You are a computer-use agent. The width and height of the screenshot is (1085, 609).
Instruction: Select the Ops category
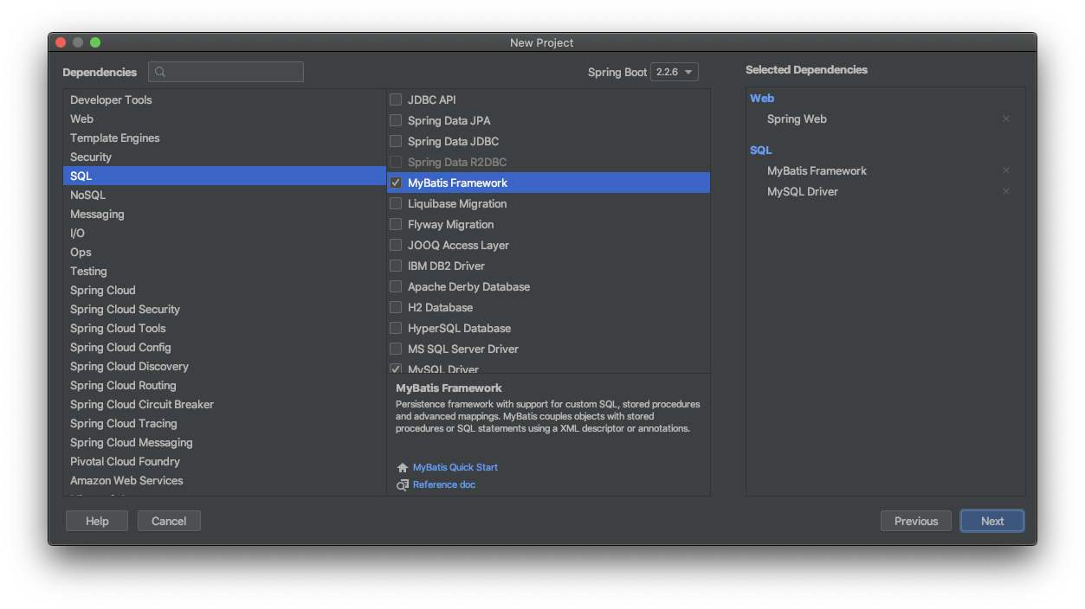tap(224, 253)
